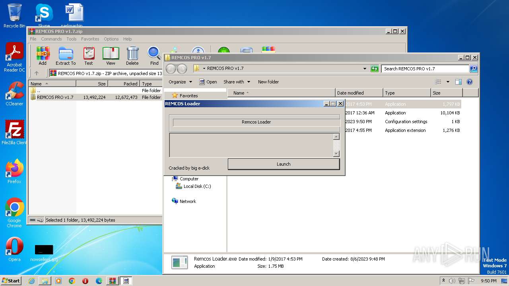This screenshot has height=286, width=509.
Task: Sort WinRAR list by Name column
Action: click(52, 83)
